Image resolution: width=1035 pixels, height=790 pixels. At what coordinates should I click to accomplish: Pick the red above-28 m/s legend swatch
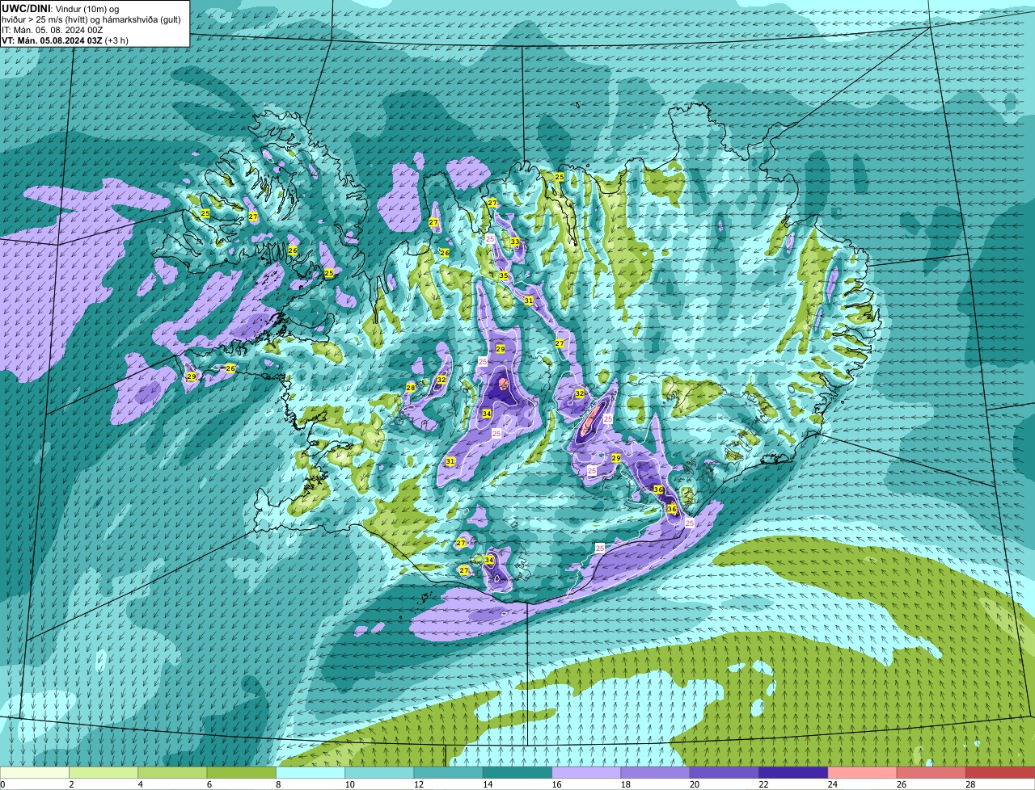coord(1000,773)
